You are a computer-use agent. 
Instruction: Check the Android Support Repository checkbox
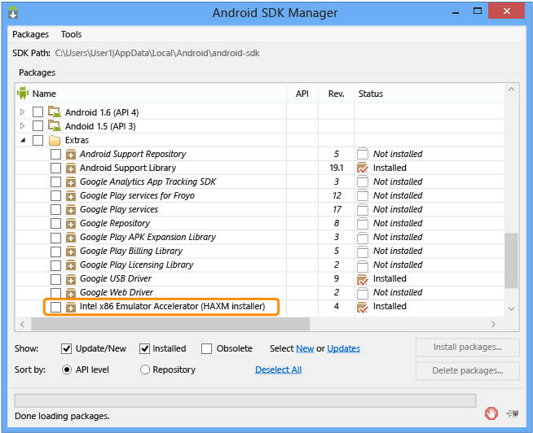[x=55, y=154]
